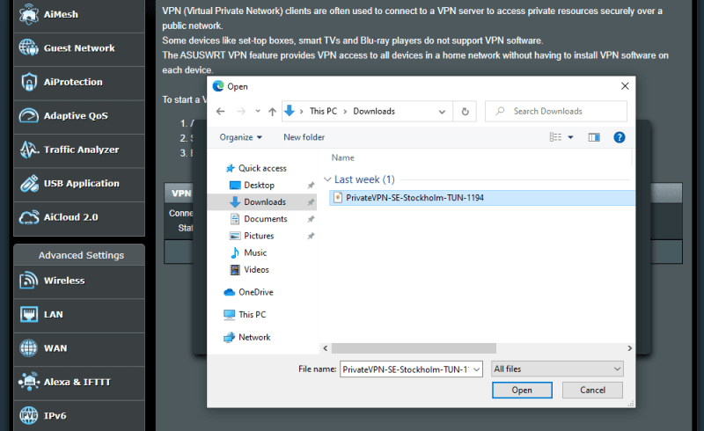The width and height of the screenshot is (704, 431).
Task: Click the pin icon beside Desktop
Action: coord(311,186)
